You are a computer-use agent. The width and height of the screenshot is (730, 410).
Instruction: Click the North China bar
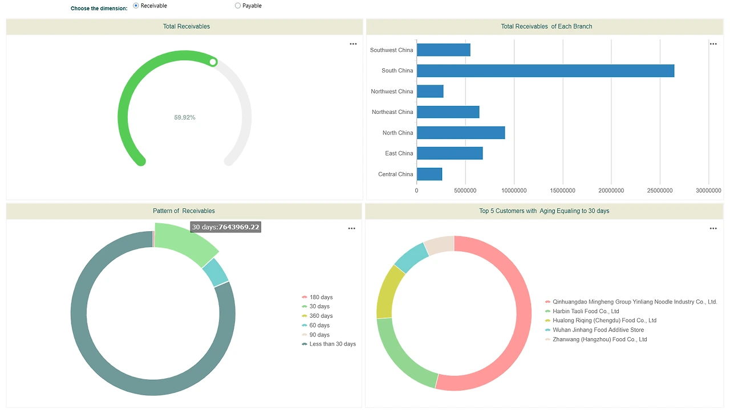pos(461,133)
